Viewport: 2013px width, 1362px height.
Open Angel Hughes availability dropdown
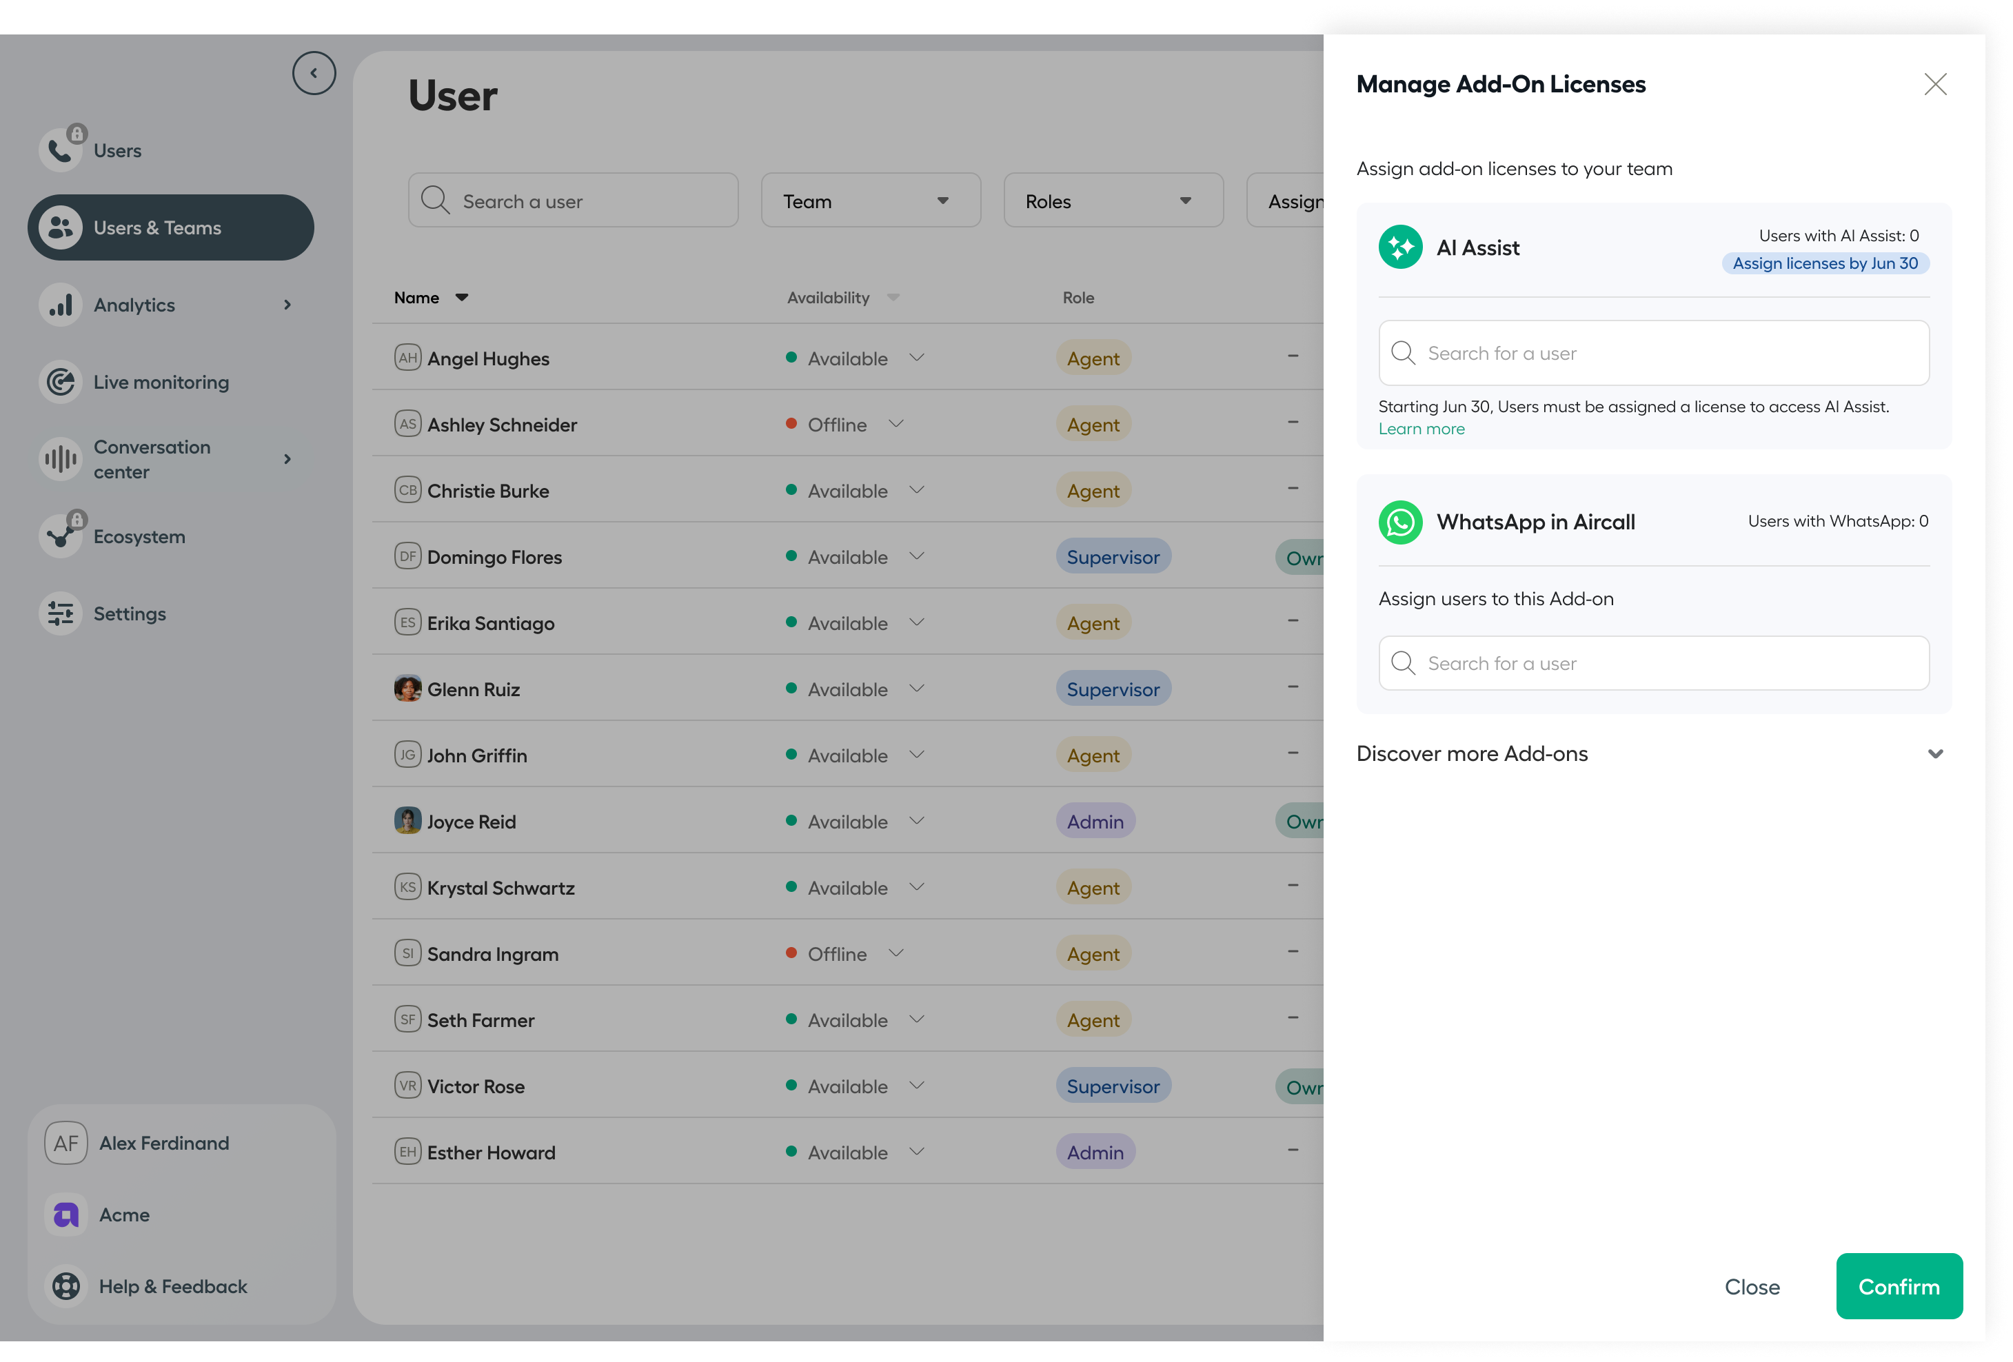[x=916, y=358]
